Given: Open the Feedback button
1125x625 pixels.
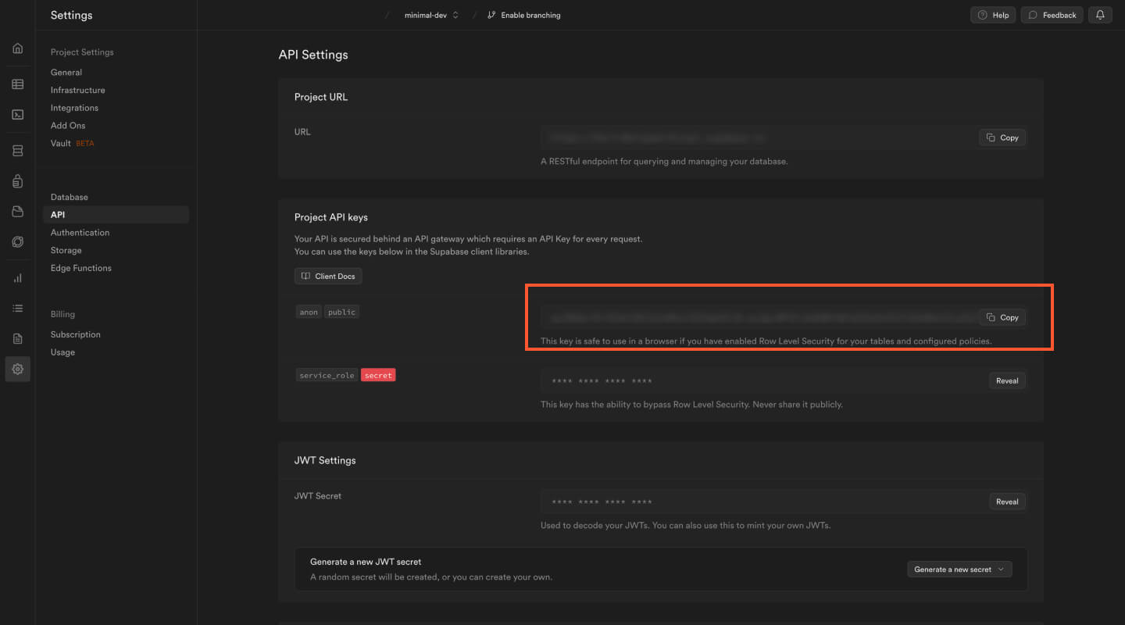Looking at the screenshot, I should coord(1052,15).
